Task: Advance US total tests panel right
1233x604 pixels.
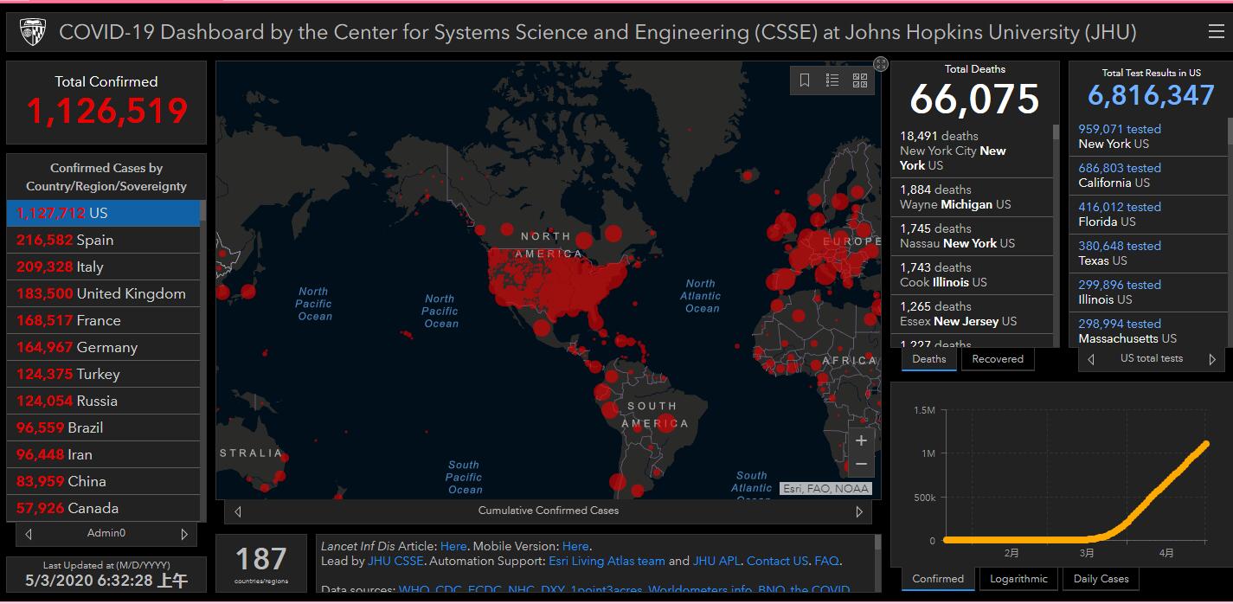Action: [1211, 359]
